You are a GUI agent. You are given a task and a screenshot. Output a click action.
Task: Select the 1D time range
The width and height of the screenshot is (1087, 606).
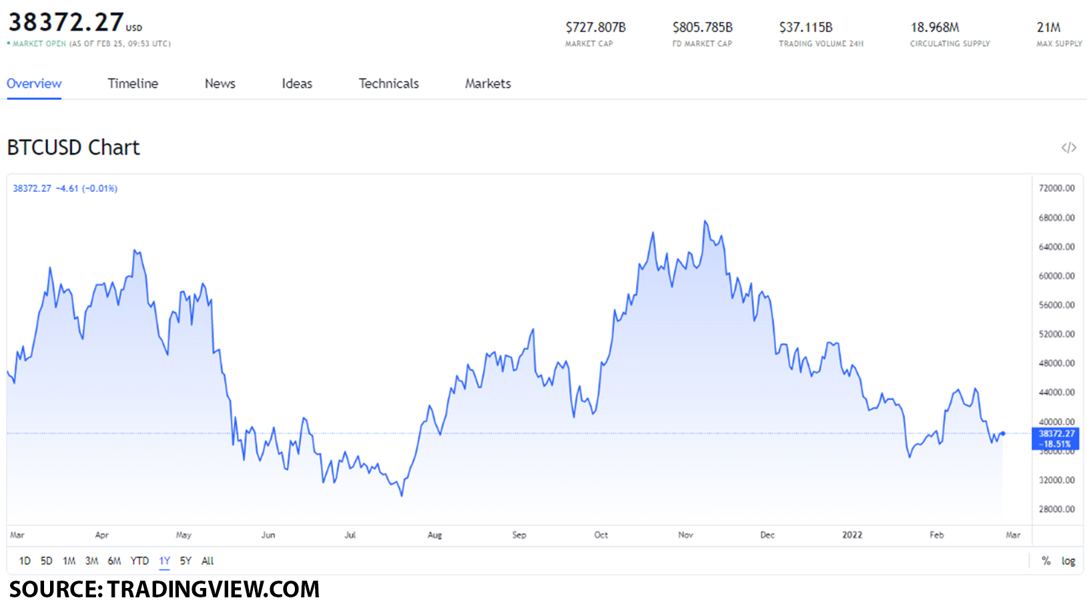(25, 561)
